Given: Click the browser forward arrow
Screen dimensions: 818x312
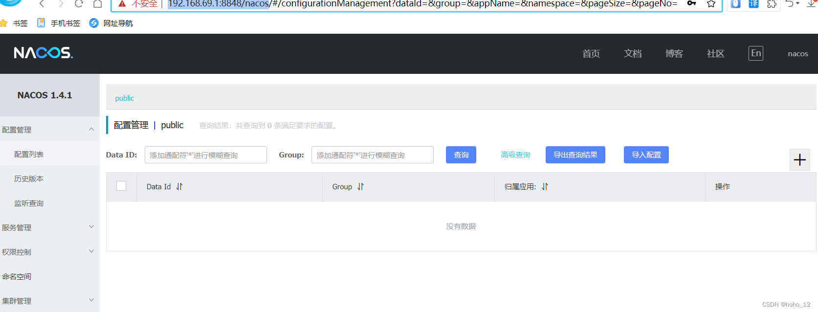Looking at the screenshot, I should tap(61, 4).
